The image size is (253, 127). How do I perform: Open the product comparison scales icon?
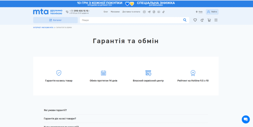pos(202,20)
